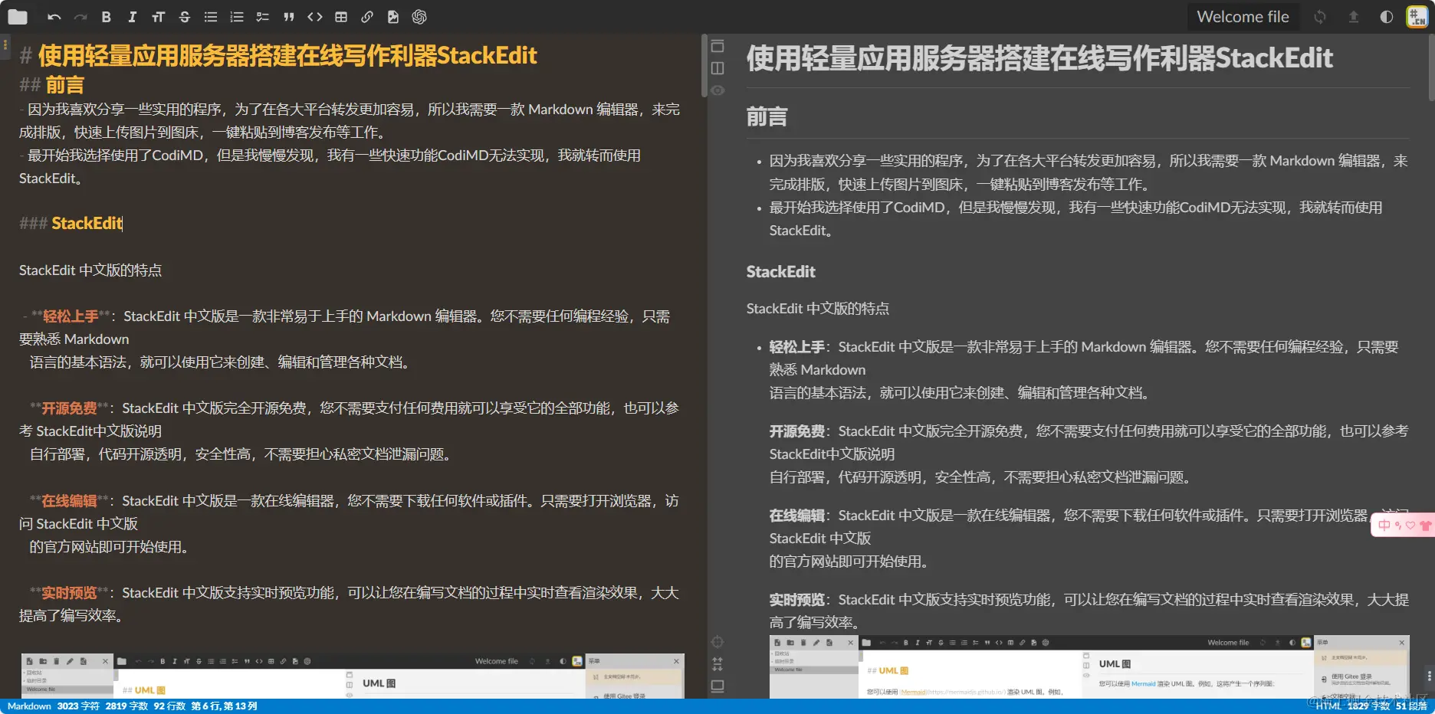Image resolution: width=1435 pixels, height=714 pixels.
Task: Toggle the status bar icon
Action: click(x=717, y=686)
